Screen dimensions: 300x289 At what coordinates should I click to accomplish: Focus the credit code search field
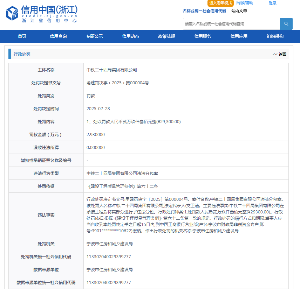(231, 24)
